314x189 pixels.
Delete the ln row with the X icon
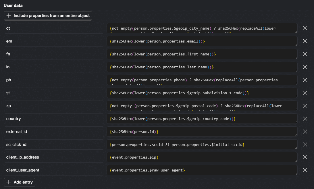click(305, 67)
